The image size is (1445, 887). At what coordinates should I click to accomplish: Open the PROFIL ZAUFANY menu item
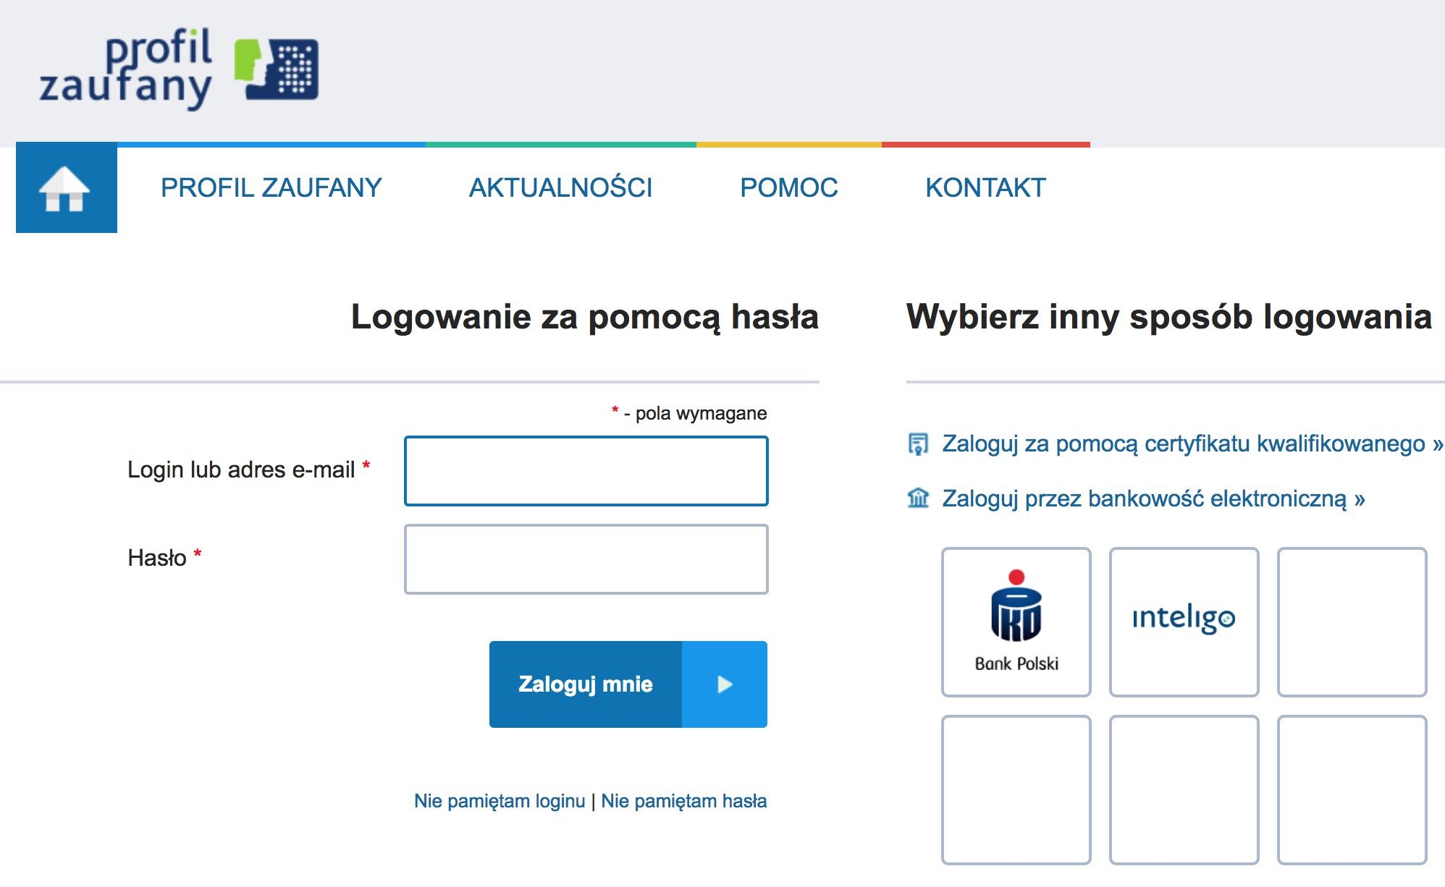coord(271,187)
